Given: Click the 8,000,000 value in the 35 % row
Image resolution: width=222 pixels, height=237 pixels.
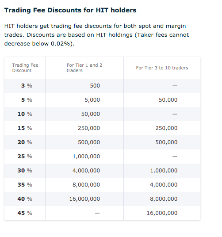Looking at the screenshot, I should (x=86, y=185).
